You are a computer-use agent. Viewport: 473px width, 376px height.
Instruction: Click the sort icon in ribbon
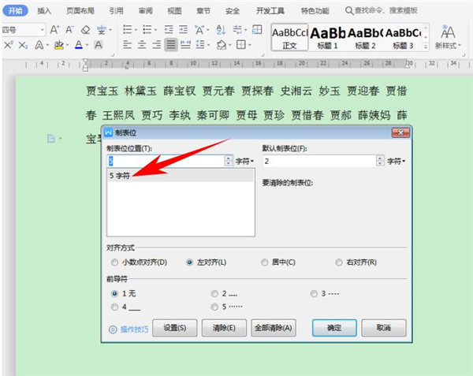pos(221,29)
